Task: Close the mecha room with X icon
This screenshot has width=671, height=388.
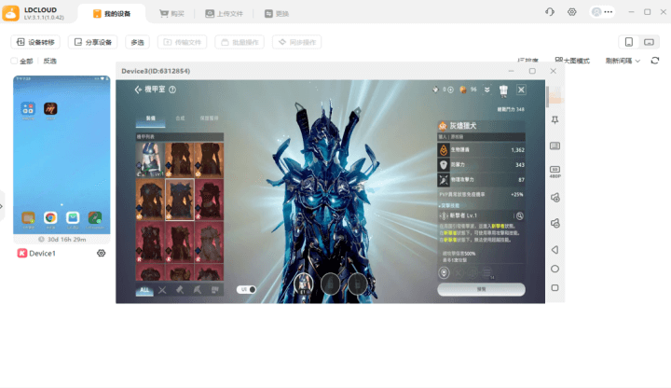Action: (x=521, y=90)
